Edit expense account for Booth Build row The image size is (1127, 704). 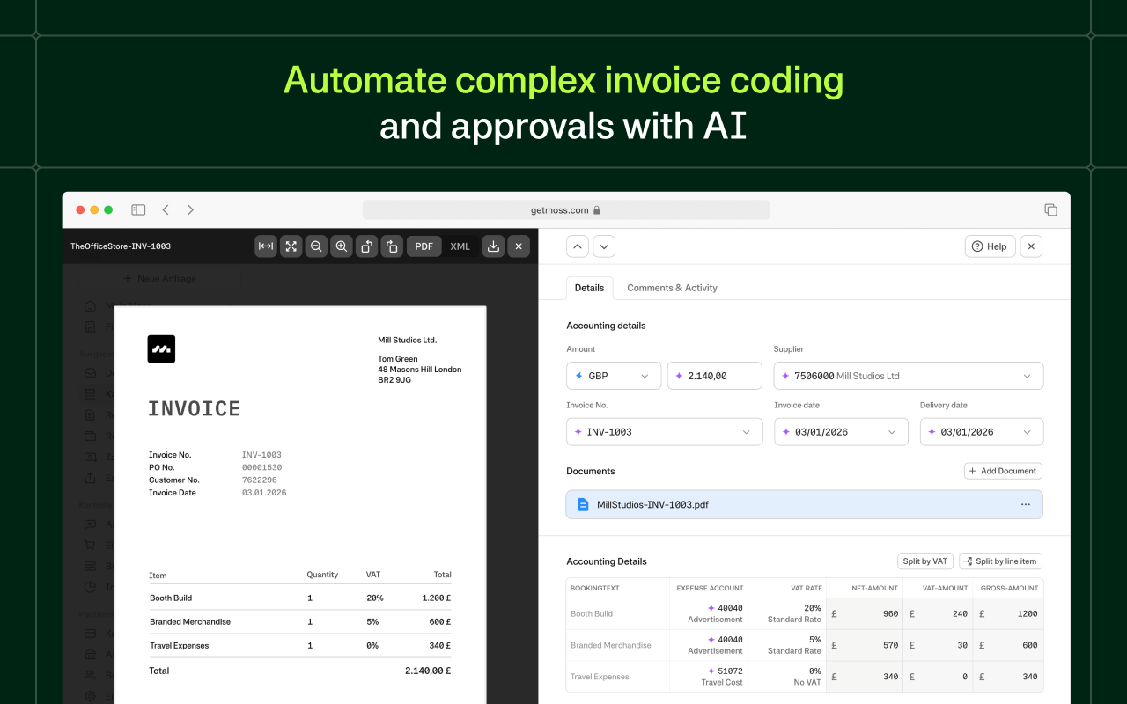(707, 613)
